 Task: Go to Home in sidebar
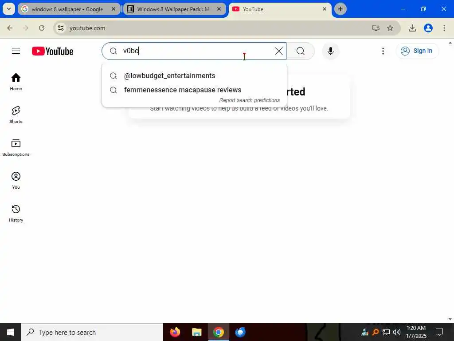tap(16, 82)
